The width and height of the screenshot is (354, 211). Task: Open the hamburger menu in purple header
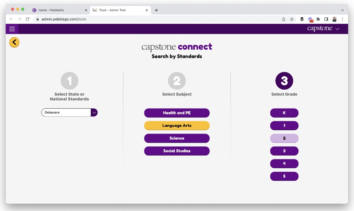pos(12,29)
